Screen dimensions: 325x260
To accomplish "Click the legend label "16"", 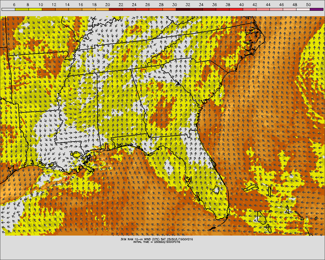I will pyautogui.click(x=81, y=4).
